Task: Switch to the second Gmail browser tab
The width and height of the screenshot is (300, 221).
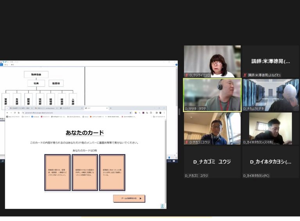Action: [x=46, y=108]
